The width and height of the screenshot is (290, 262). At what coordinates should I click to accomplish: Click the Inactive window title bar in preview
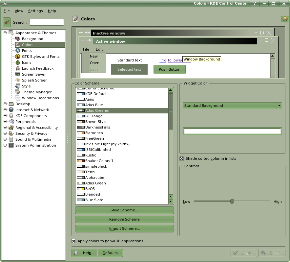(172, 33)
